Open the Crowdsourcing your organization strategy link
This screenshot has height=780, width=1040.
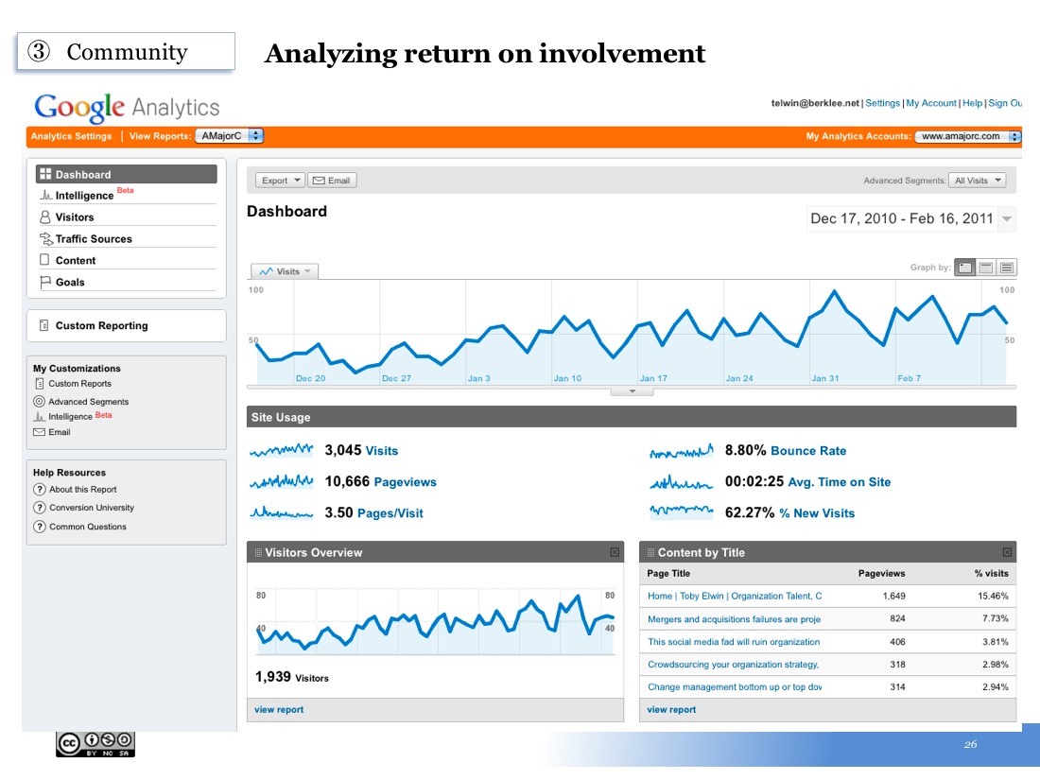(x=733, y=664)
